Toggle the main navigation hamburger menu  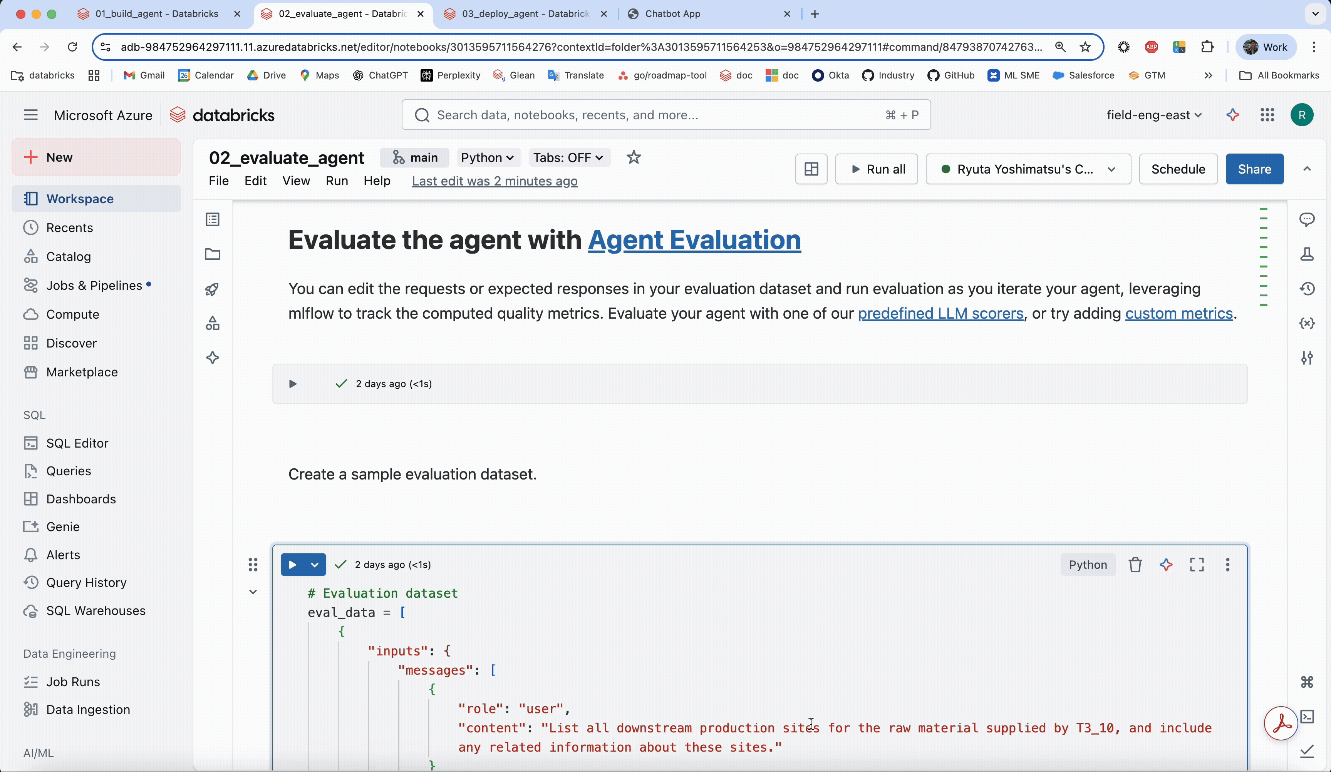(31, 115)
